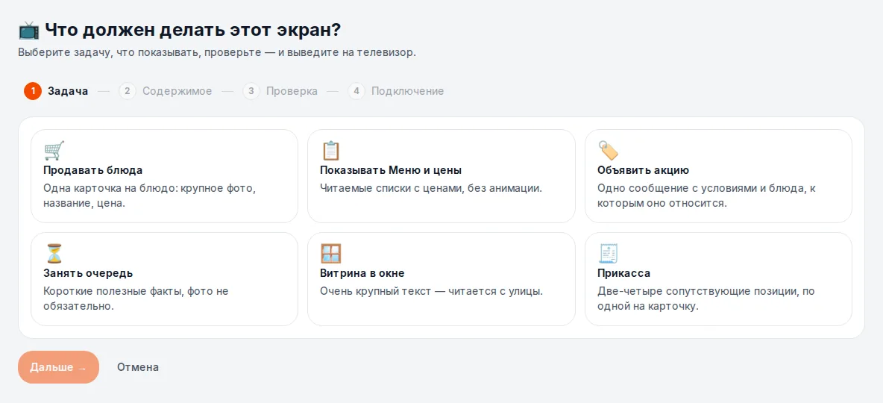
Task: Choose the Объявить акцию task card
Action: tap(719, 176)
